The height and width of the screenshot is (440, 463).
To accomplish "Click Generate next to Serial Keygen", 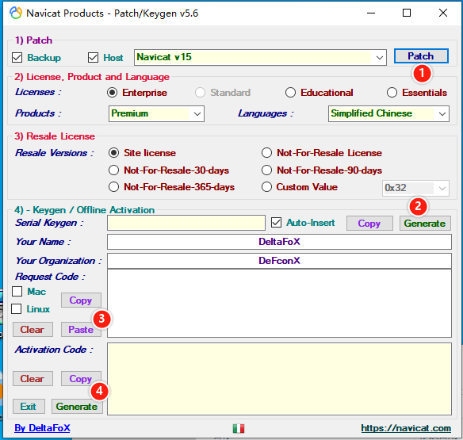I will 425,224.
